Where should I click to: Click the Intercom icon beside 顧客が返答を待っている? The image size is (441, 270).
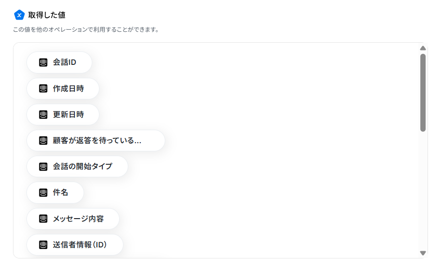click(43, 141)
